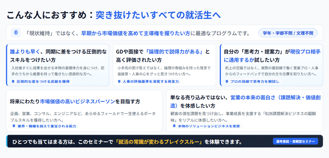Click the card title 自分の「思考力・提案力」
Viewport: 329px width, 158px height.
point(272,56)
